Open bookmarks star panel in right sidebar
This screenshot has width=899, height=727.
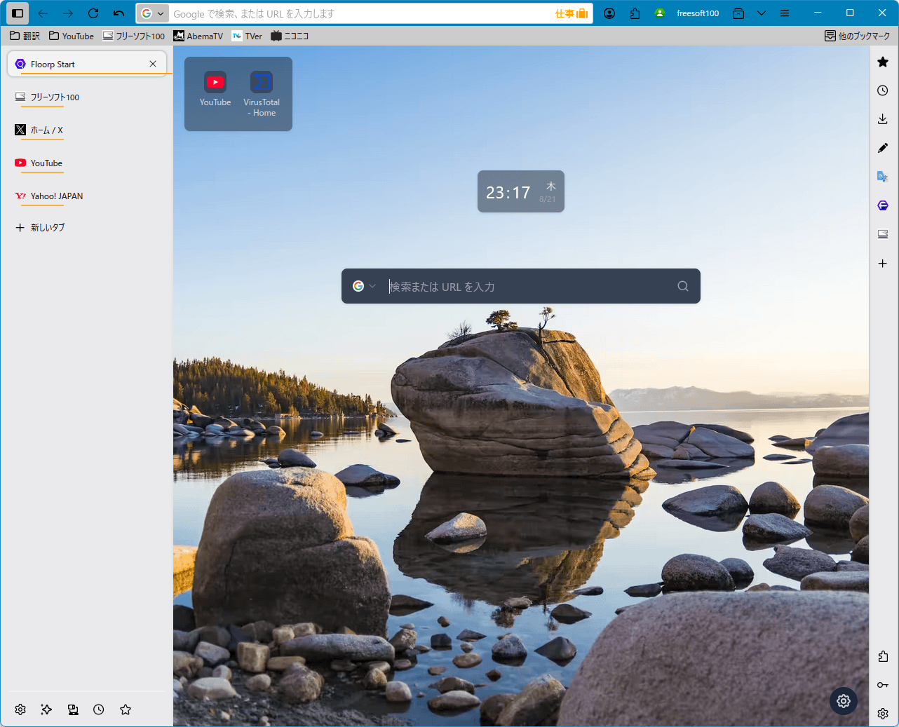click(883, 62)
